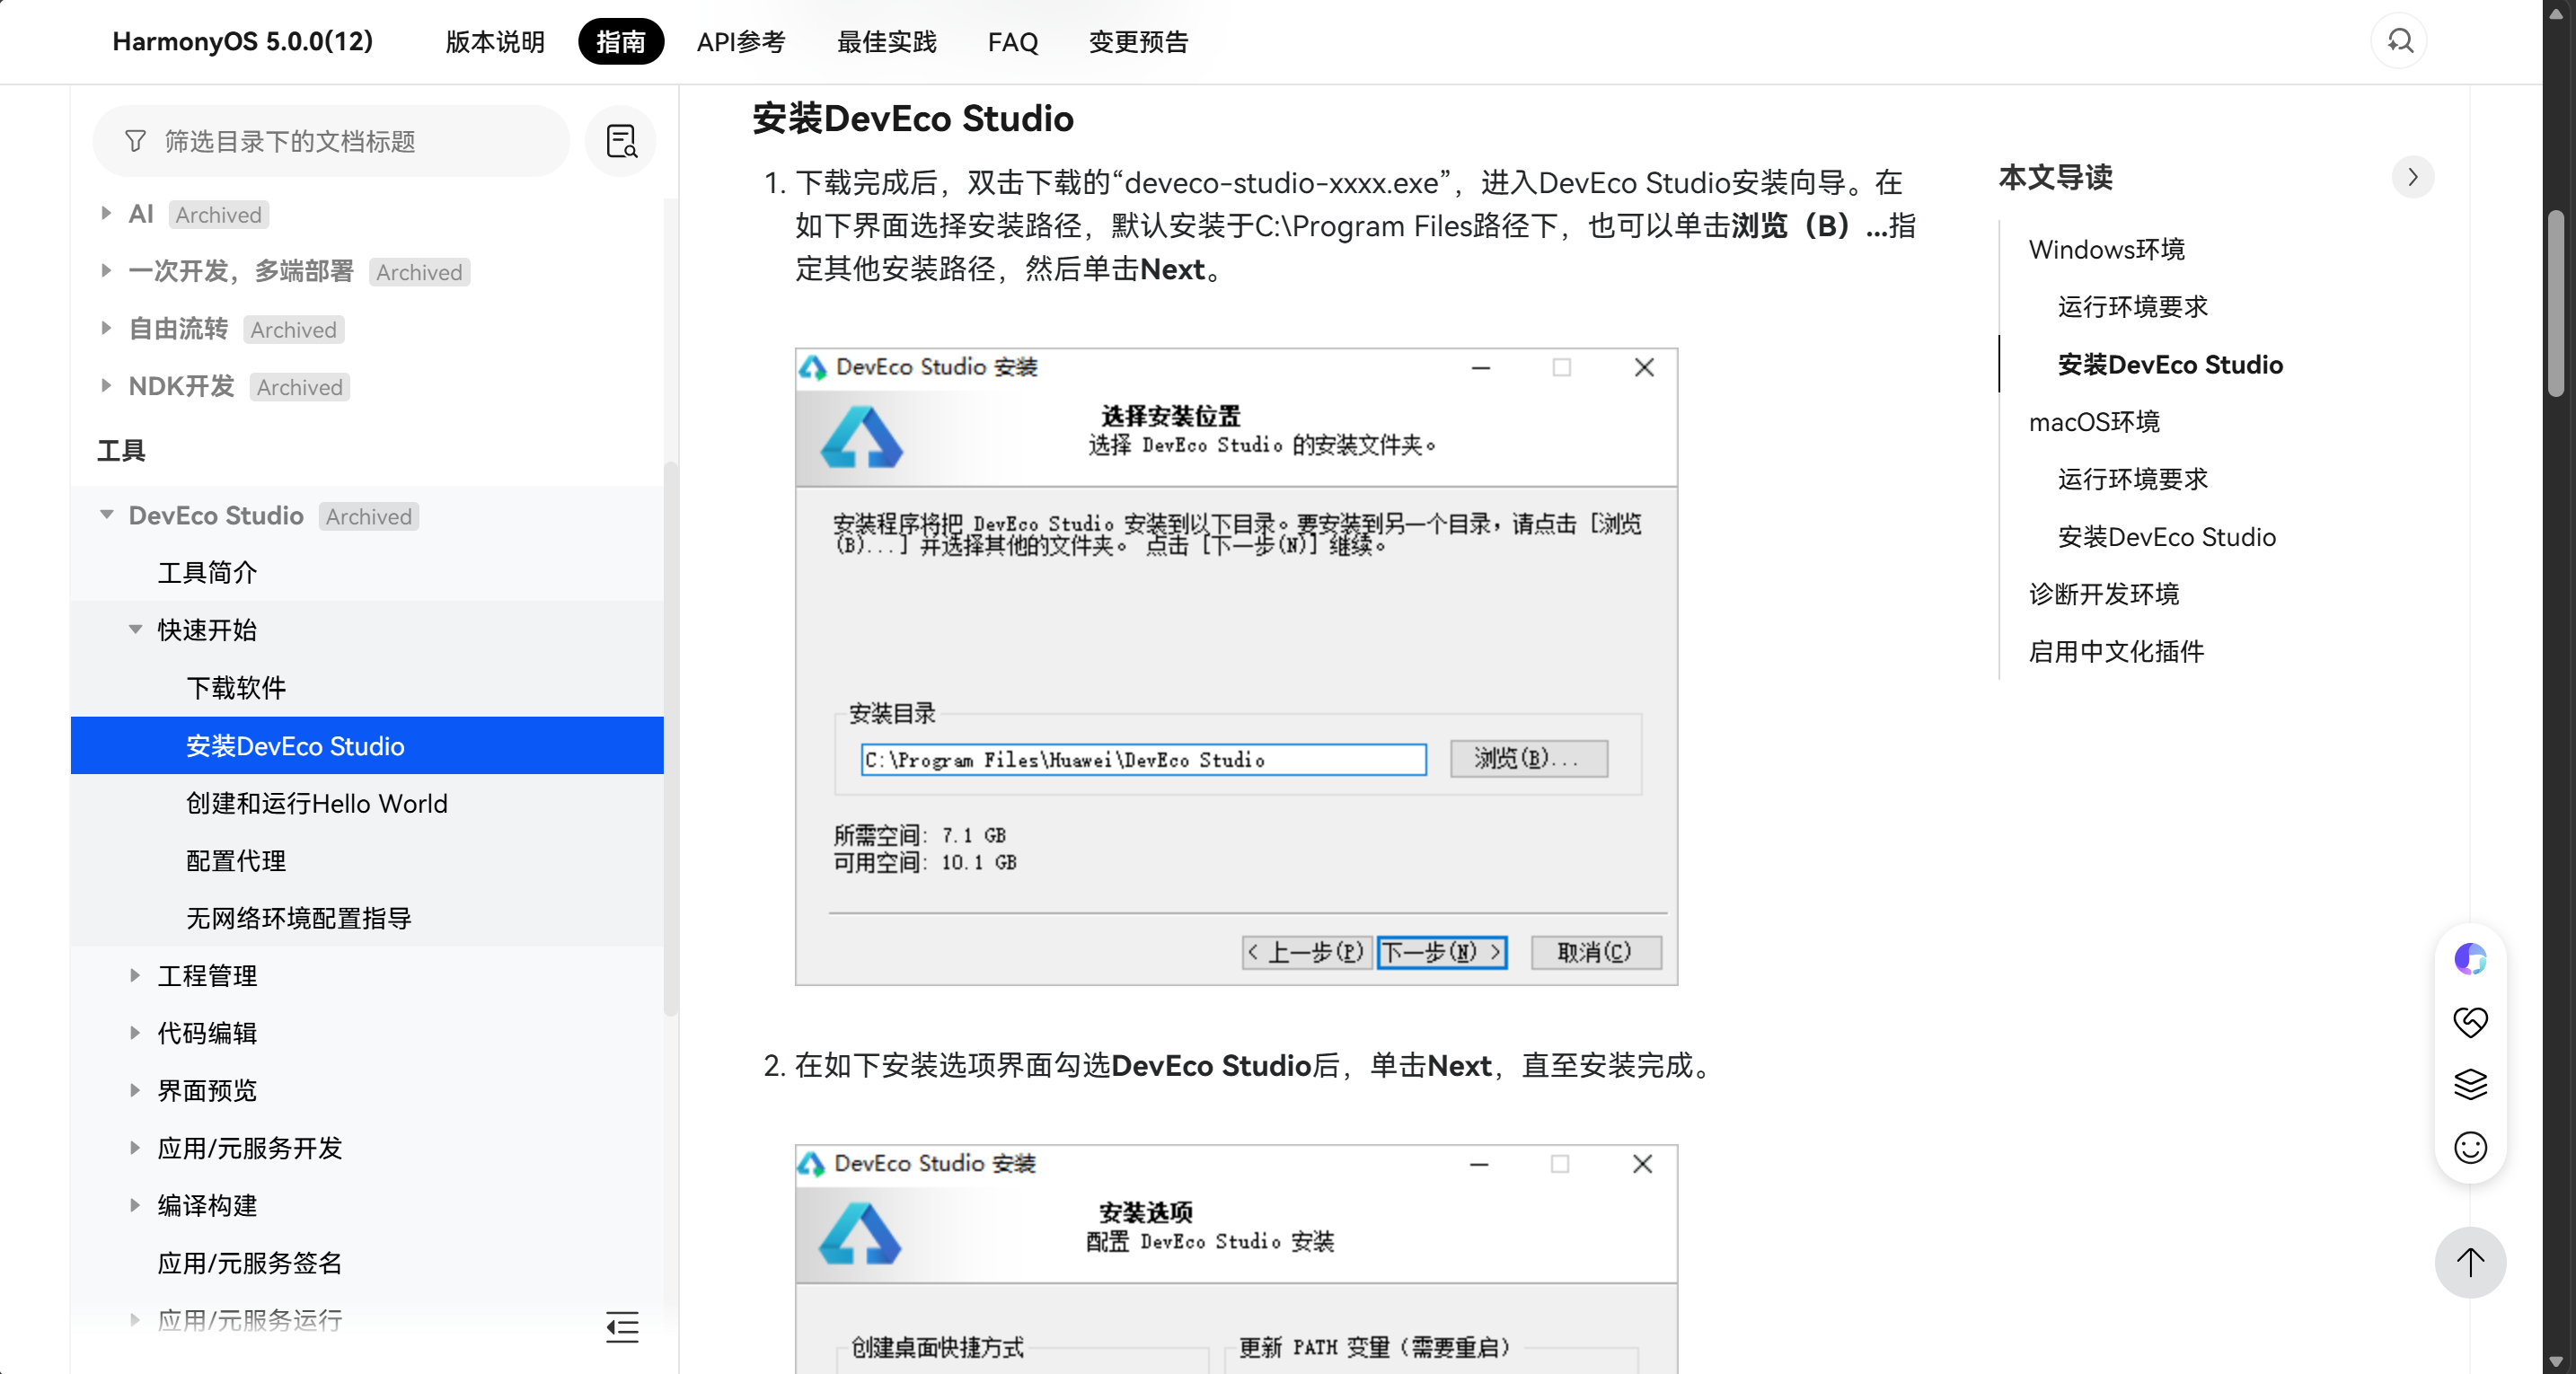Open the 版本说明 tab
The image size is (2576, 1374).
tap(495, 42)
